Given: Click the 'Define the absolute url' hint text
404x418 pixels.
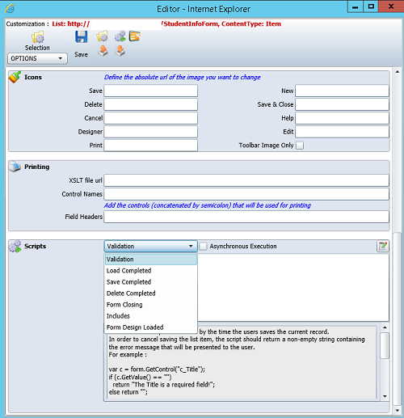Looking at the screenshot, I should pos(183,78).
